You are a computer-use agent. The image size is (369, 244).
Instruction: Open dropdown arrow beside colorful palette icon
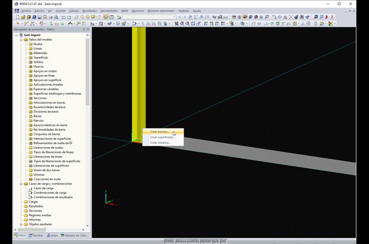click(x=335, y=23)
